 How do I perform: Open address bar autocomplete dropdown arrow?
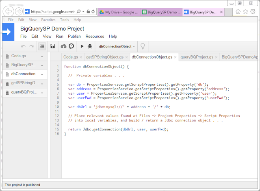coord(83,12)
